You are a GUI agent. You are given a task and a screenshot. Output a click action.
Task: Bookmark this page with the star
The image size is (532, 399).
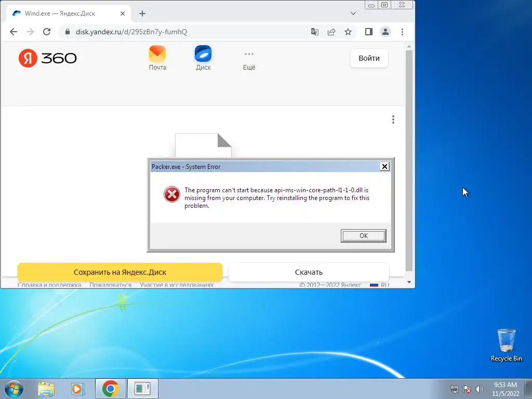(348, 32)
